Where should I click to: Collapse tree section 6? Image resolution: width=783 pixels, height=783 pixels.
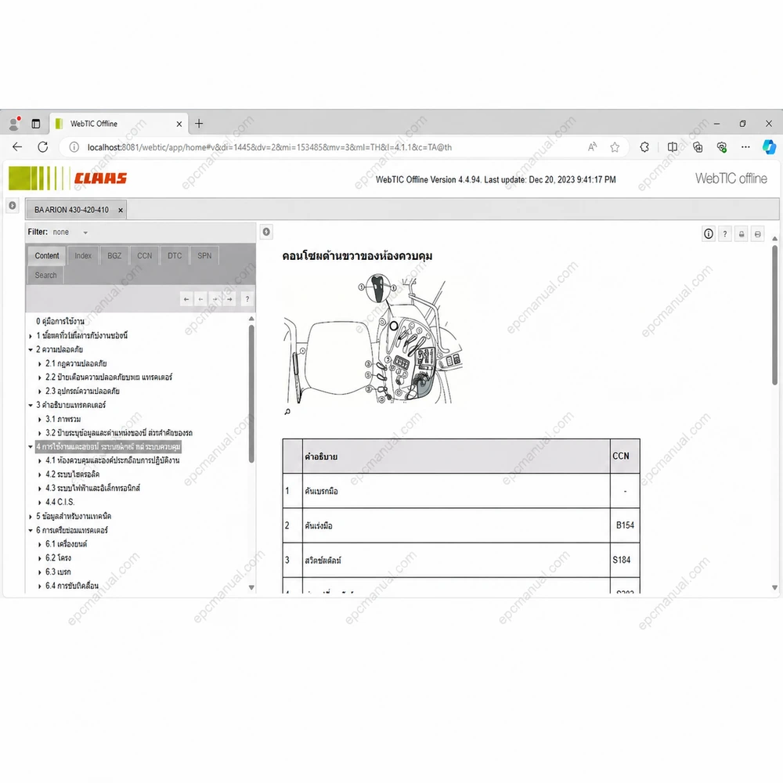tap(31, 530)
